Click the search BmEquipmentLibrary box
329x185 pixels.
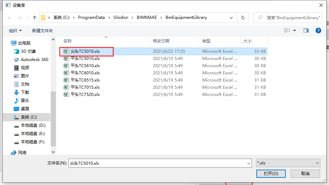pos(287,18)
